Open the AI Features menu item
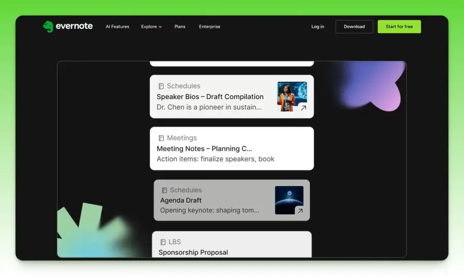The image size is (464, 276). 118,27
